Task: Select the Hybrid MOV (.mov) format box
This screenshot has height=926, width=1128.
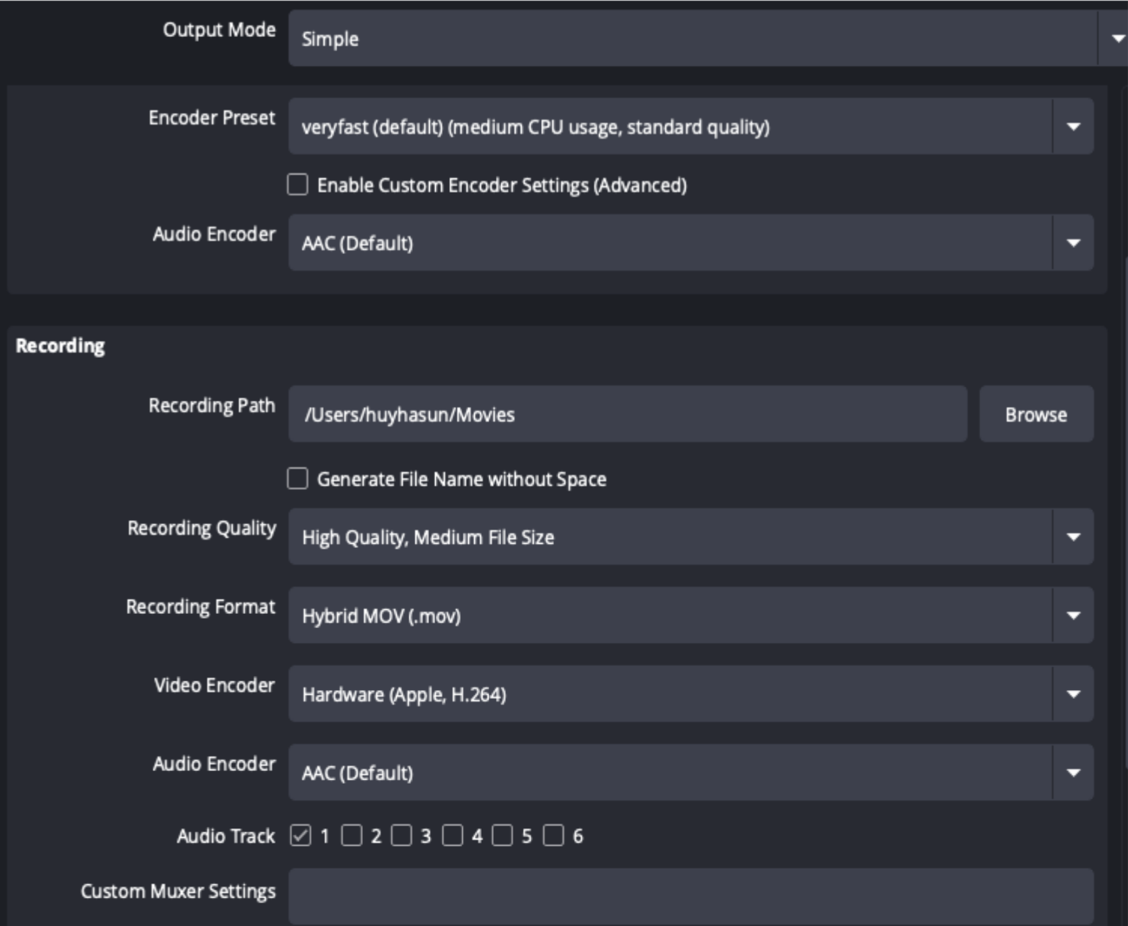Action: 691,615
